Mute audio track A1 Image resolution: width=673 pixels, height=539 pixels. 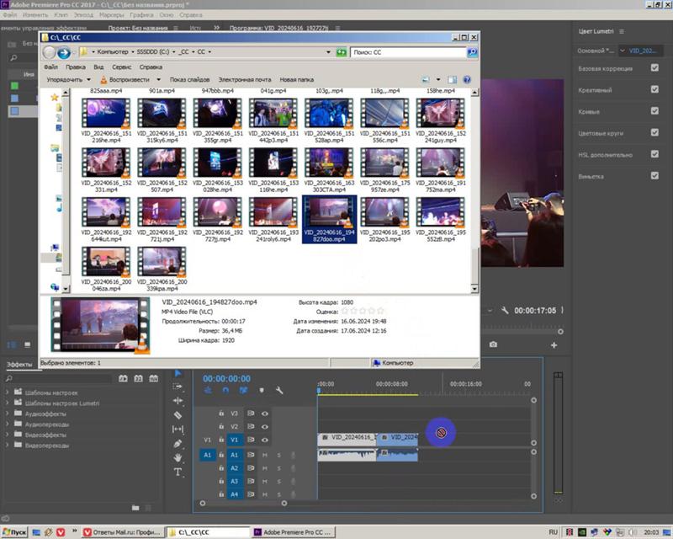pos(265,455)
